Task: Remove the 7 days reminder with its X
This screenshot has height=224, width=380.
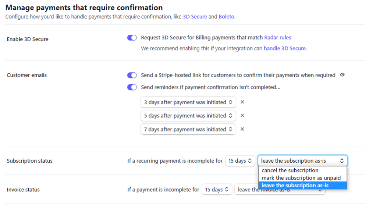Action: 242,129
